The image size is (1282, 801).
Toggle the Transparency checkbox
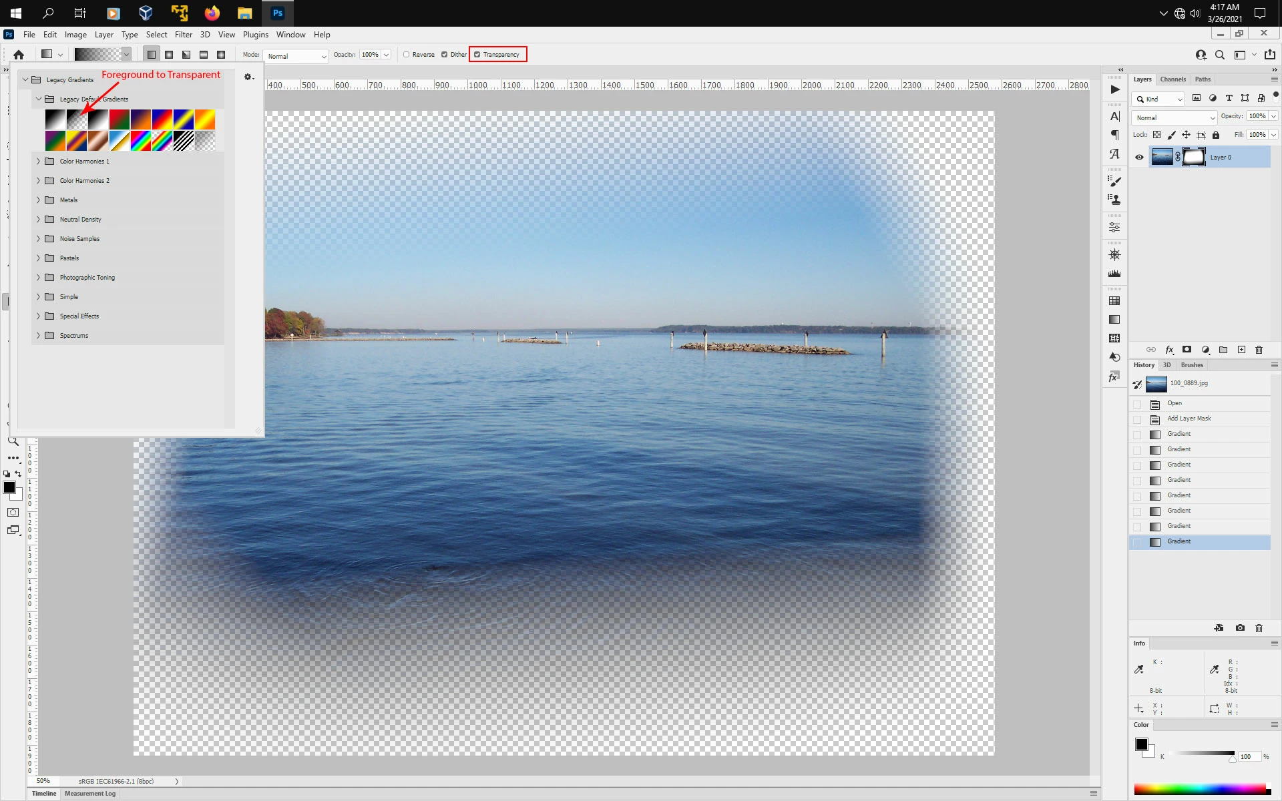pyautogui.click(x=477, y=55)
